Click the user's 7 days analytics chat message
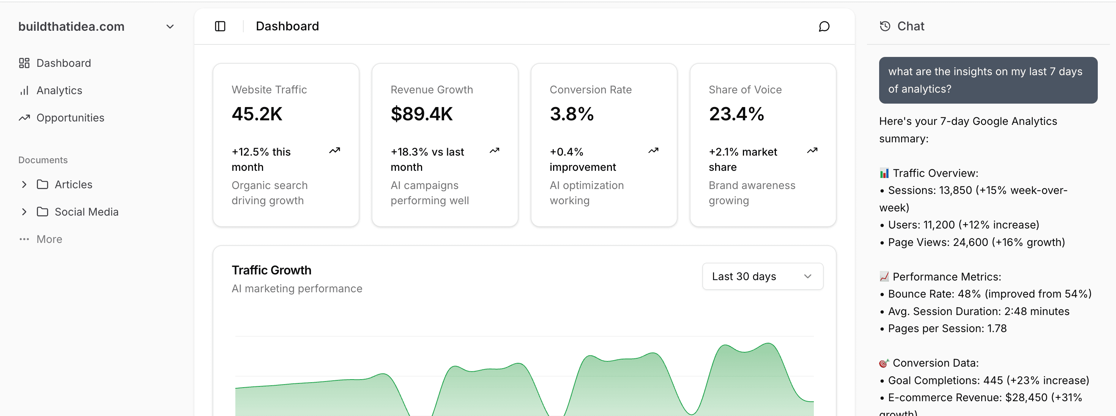1116x416 pixels. pyautogui.click(x=988, y=80)
